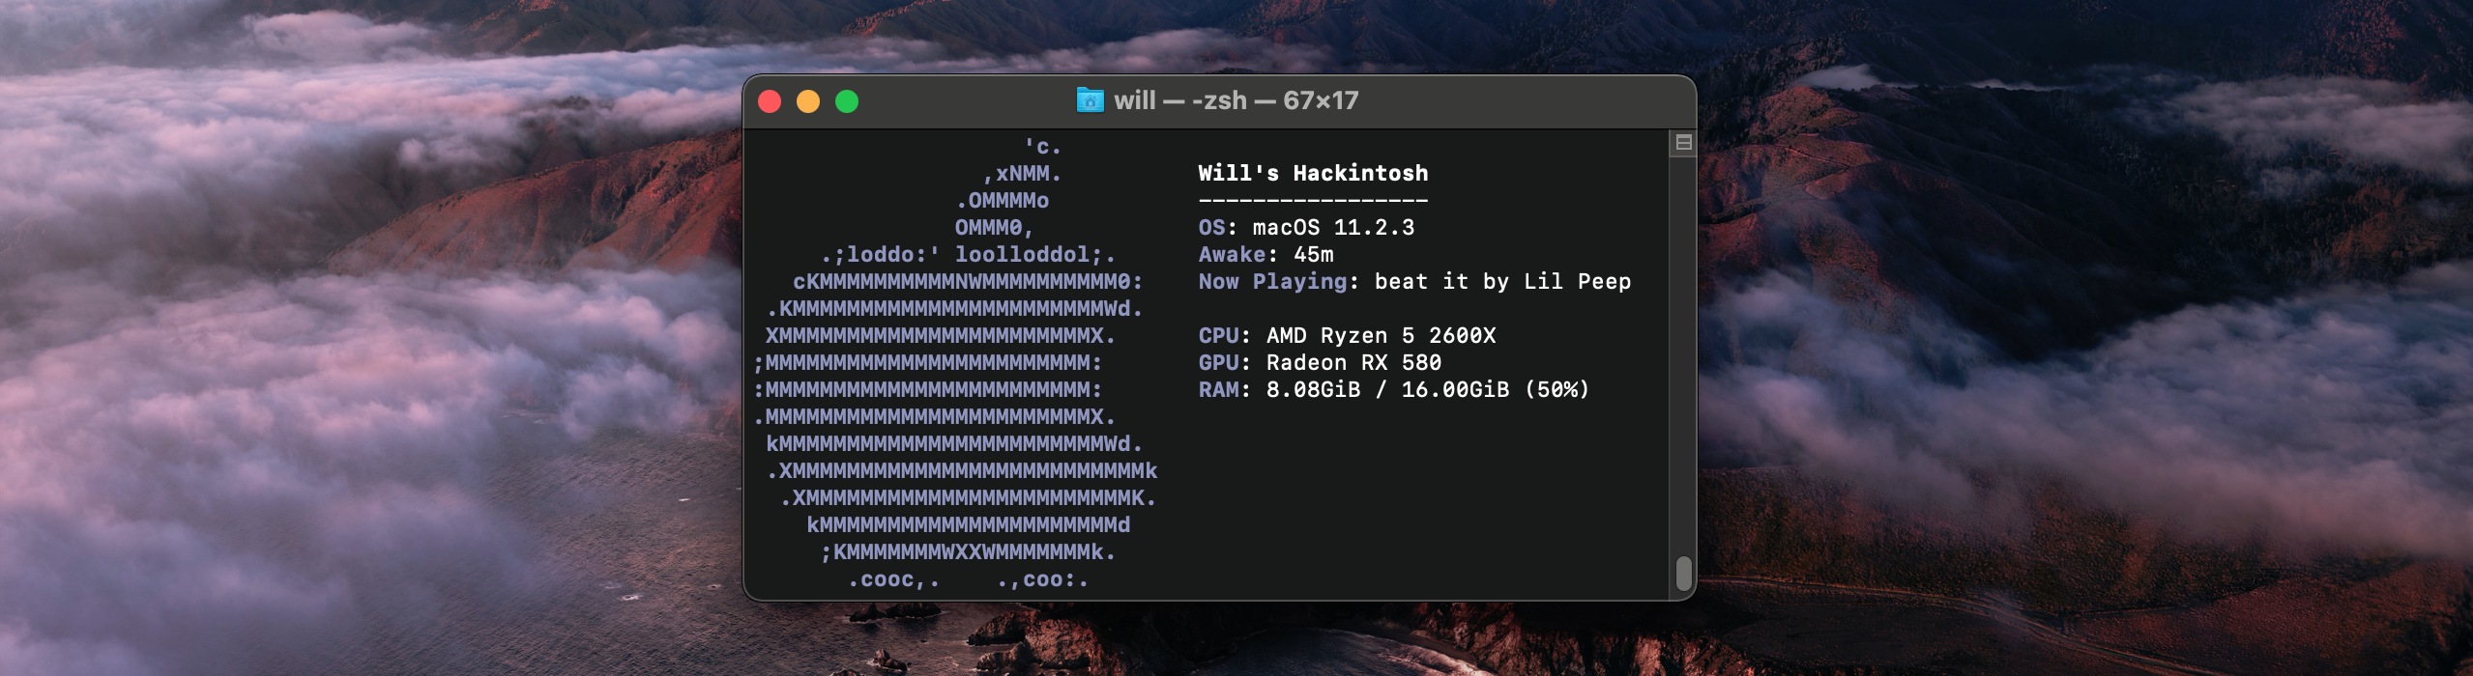
Task: Click the split pane icon above the scrollbar
Action: coord(1683,143)
